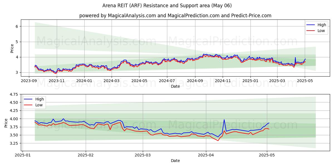This screenshot has height=167, width=334.
Task: Click the '2024-05' x-axis tick label
Action: click(139, 81)
